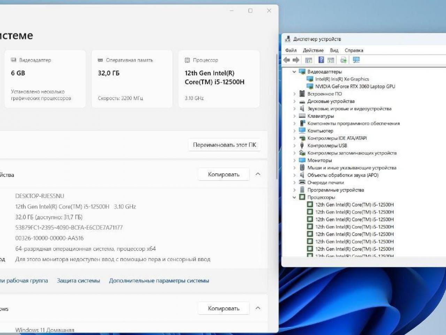The height and width of the screenshot is (335, 446).
Task: Click the Settings window vertical scrollbar
Action: click(x=277, y=117)
